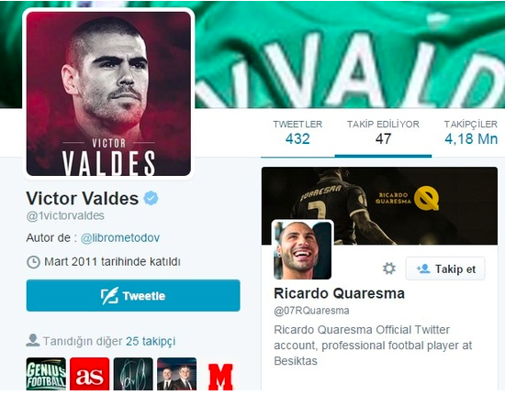Switch to the Takip Ediliyor tab
Viewport: 505px width, 395px height.
coord(383,133)
